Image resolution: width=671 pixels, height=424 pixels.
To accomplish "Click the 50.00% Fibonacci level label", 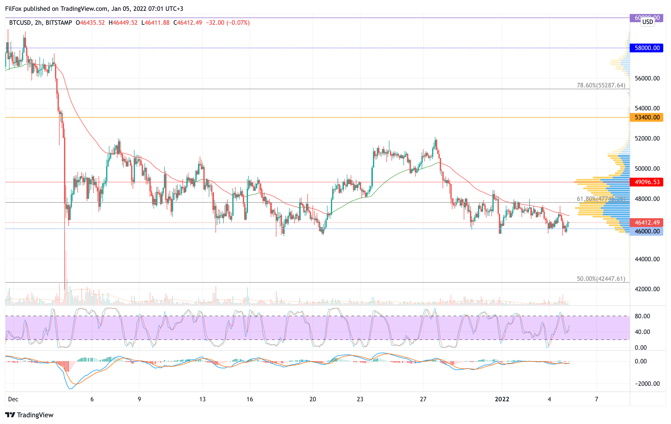I will (601, 279).
